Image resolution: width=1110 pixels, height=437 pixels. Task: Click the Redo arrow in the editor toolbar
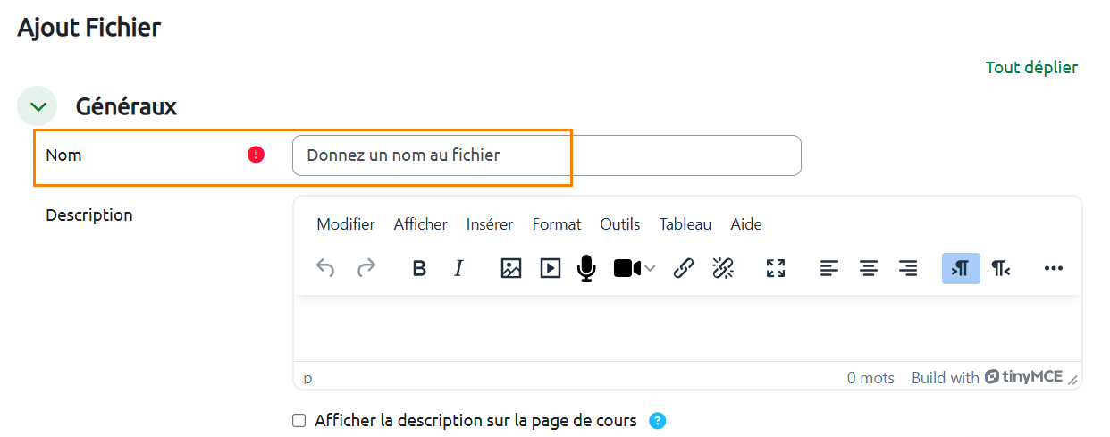click(x=366, y=268)
